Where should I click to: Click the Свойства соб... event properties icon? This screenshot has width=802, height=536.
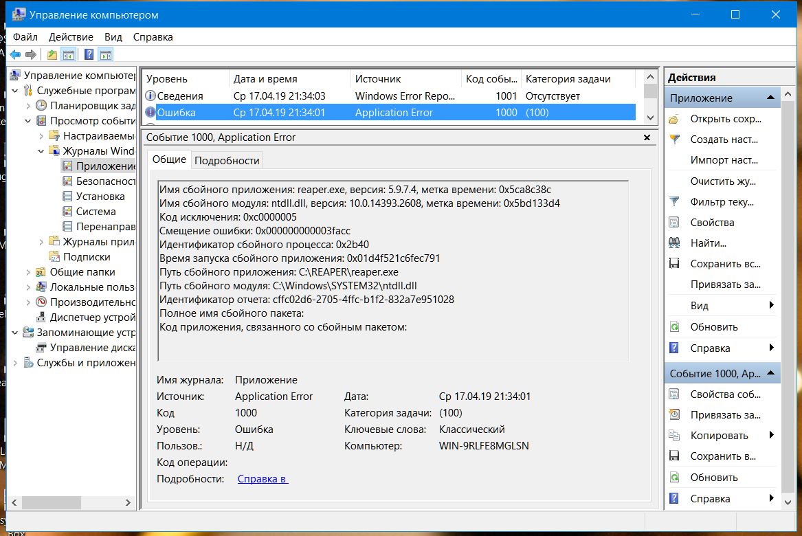pyautogui.click(x=674, y=394)
